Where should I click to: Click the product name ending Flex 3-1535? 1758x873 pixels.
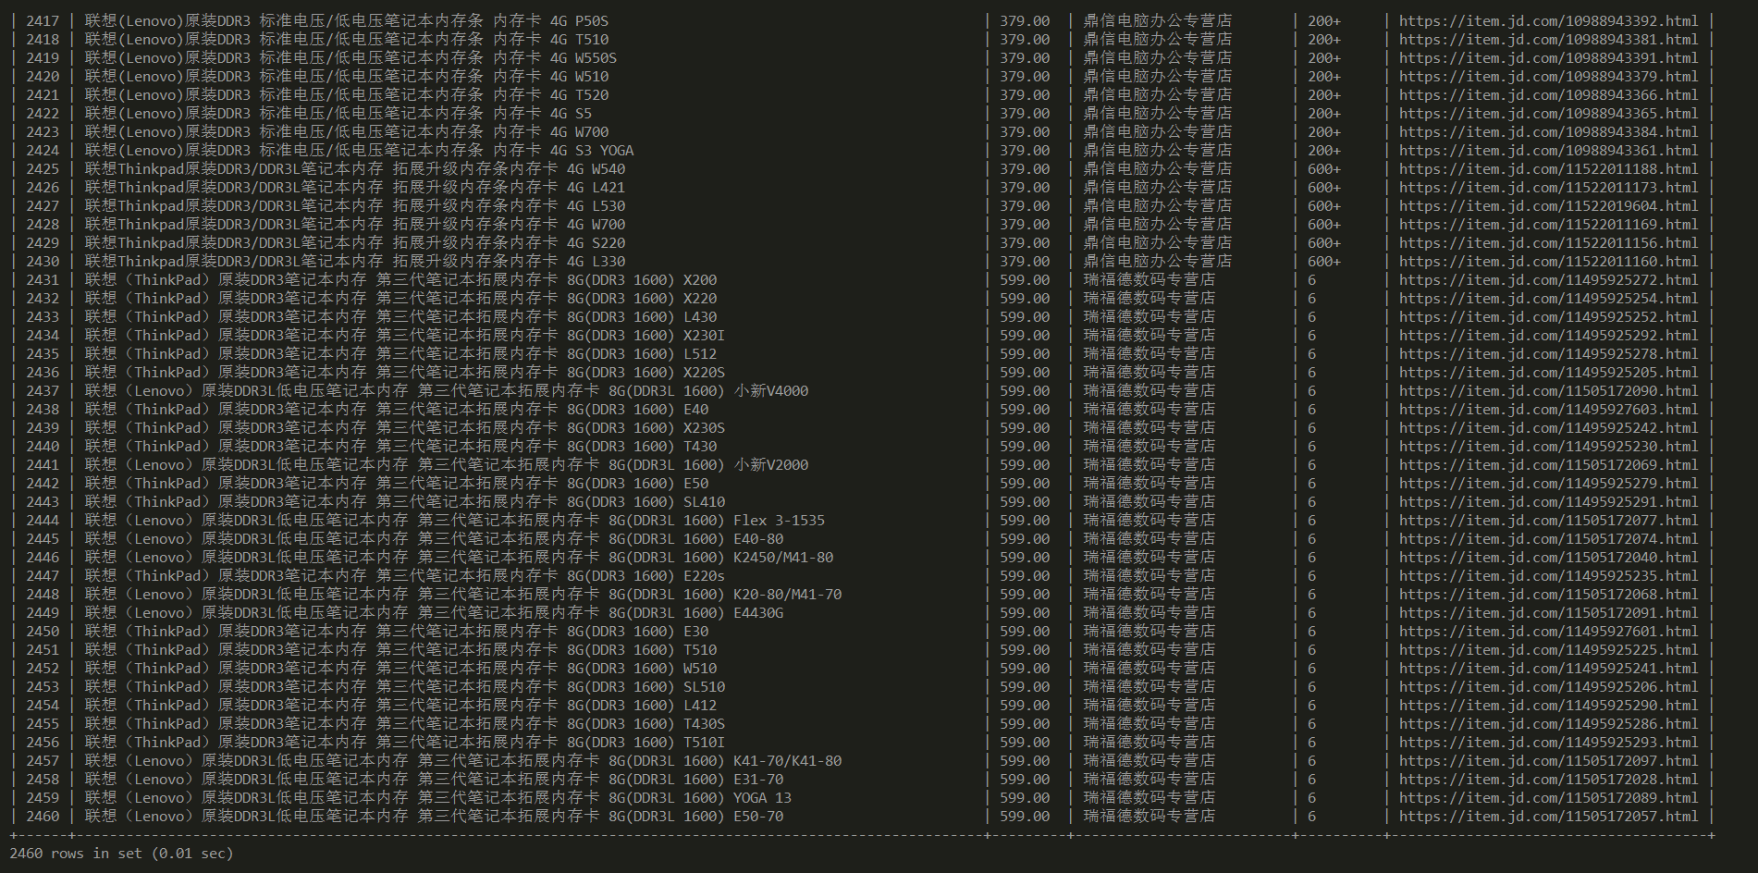click(455, 520)
